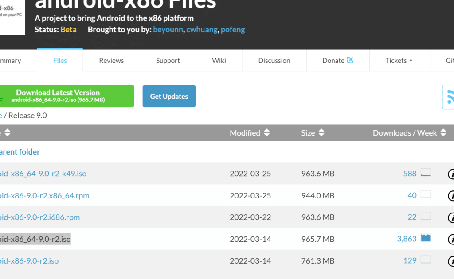Switch to the Reviews tab

pos(111,61)
